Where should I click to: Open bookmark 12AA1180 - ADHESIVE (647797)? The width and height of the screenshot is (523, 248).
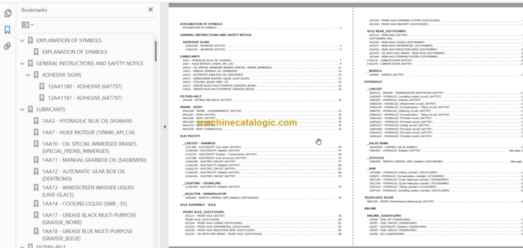tap(84, 87)
